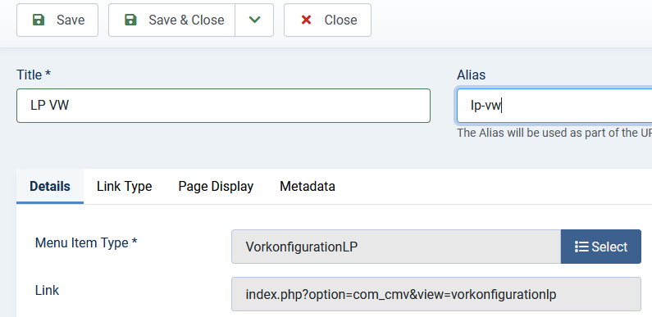
Task: Switch to the Page Display tab
Action: coord(216,186)
